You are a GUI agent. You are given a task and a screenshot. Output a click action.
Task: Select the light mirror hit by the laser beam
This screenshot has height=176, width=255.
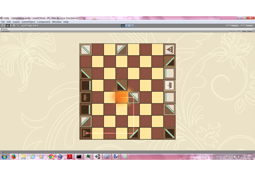click(134, 98)
